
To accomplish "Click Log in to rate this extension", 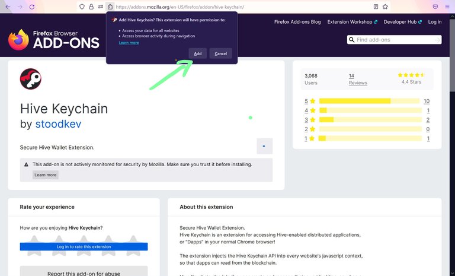I will pyautogui.click(x=84, y=247).
